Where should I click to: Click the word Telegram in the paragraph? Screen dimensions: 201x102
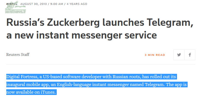click(155, 85)
